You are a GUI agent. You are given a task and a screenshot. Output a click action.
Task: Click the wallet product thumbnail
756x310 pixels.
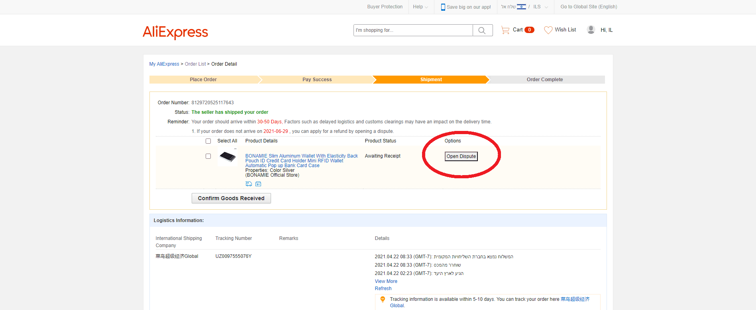click(228, 157)
